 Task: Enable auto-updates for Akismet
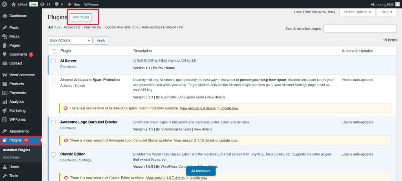(x=357, y=80)
